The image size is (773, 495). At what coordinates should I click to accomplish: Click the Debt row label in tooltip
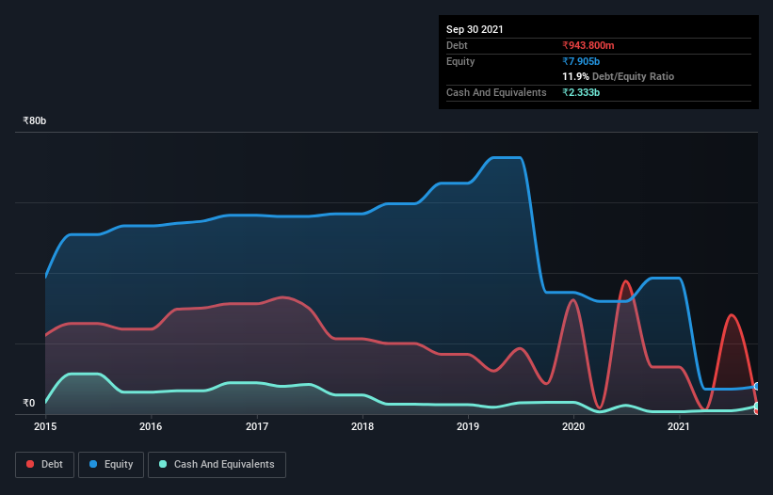click(x=457, y=45)
